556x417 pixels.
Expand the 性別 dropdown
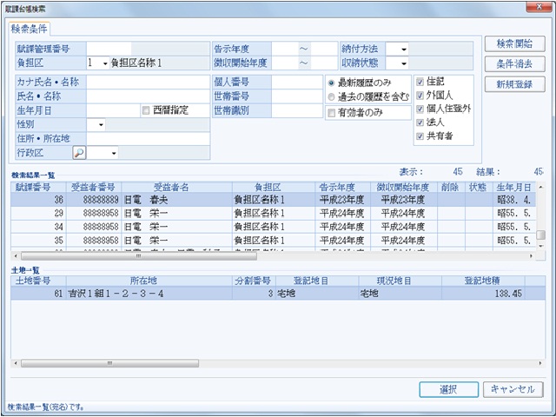tap(101, 125)
